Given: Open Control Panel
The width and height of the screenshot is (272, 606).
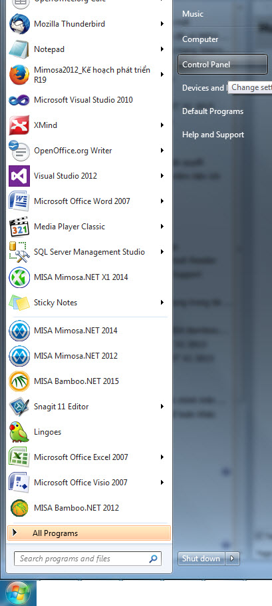Looking at the screenshot, I should tap(223, 65).
